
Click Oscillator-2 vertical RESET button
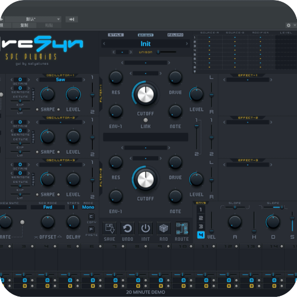(x=33, y=137)
